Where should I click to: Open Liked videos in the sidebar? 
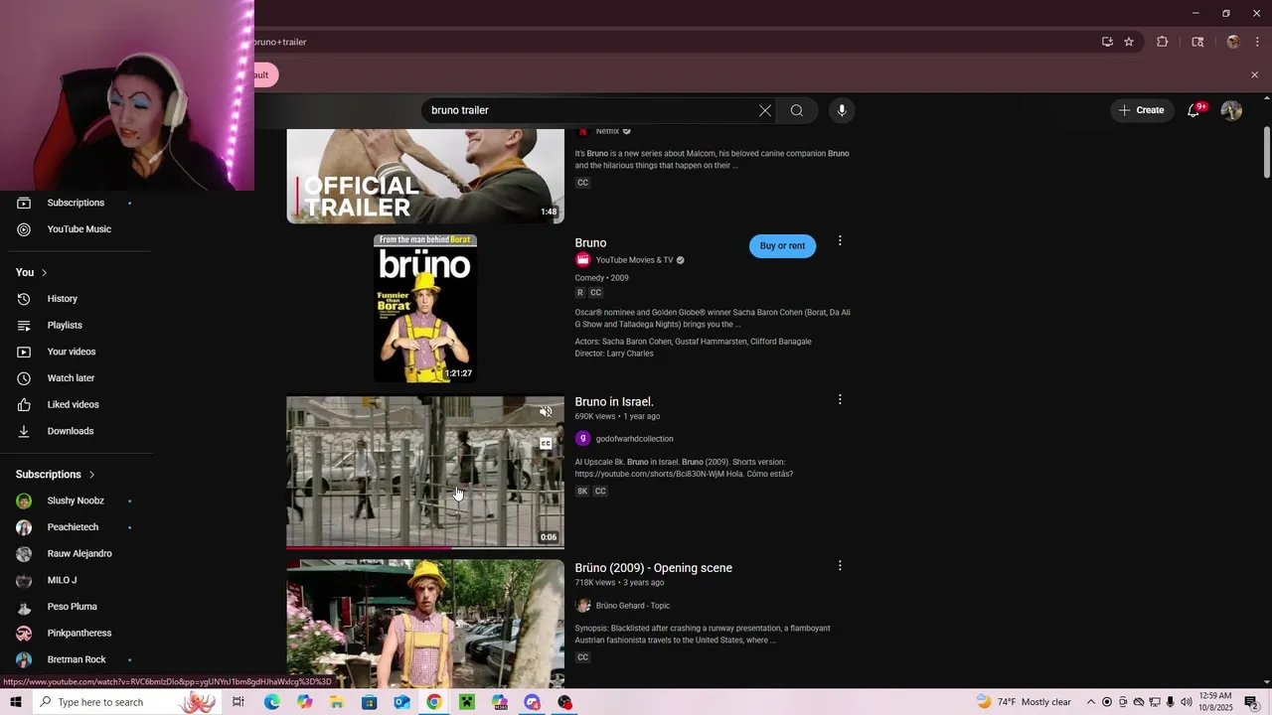(73, 405)
